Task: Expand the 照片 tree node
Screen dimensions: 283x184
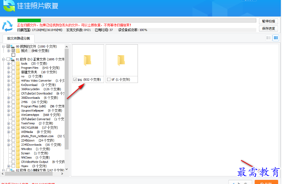Action: click(x=9, y=51)
